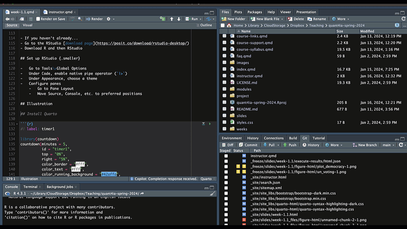Go to next chunk with down arrow
Viewport: 407px width, 229px height.
point(178,19)
